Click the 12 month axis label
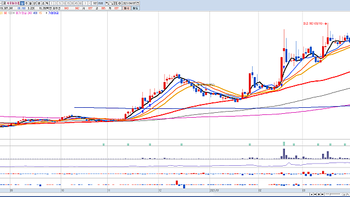Image resolution: width=350 pixels, height=197 pixels. [x=160, y=190]
